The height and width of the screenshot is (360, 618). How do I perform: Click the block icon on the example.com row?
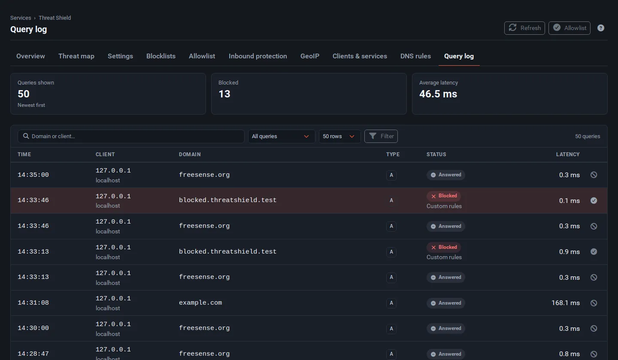[x=594, y=303]
